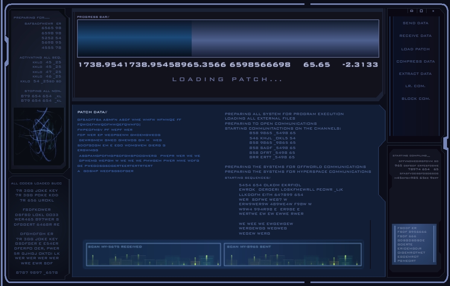Viewport: 450px width, 286px height.
Task: Open the SCAN MY-5675 RECEIVED graph
Action: coord(153,255)
